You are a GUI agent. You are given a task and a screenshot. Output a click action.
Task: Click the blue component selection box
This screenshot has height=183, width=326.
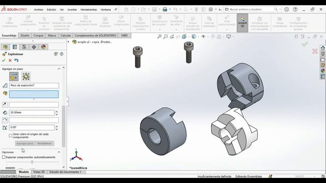click(34, 94)
